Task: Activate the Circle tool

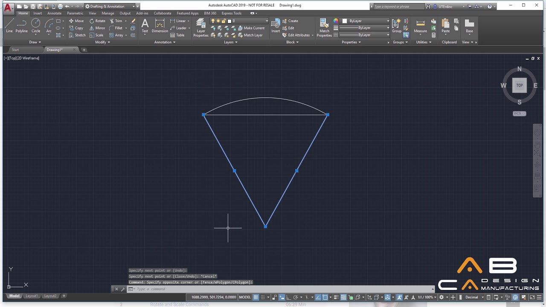Action: 36,26
